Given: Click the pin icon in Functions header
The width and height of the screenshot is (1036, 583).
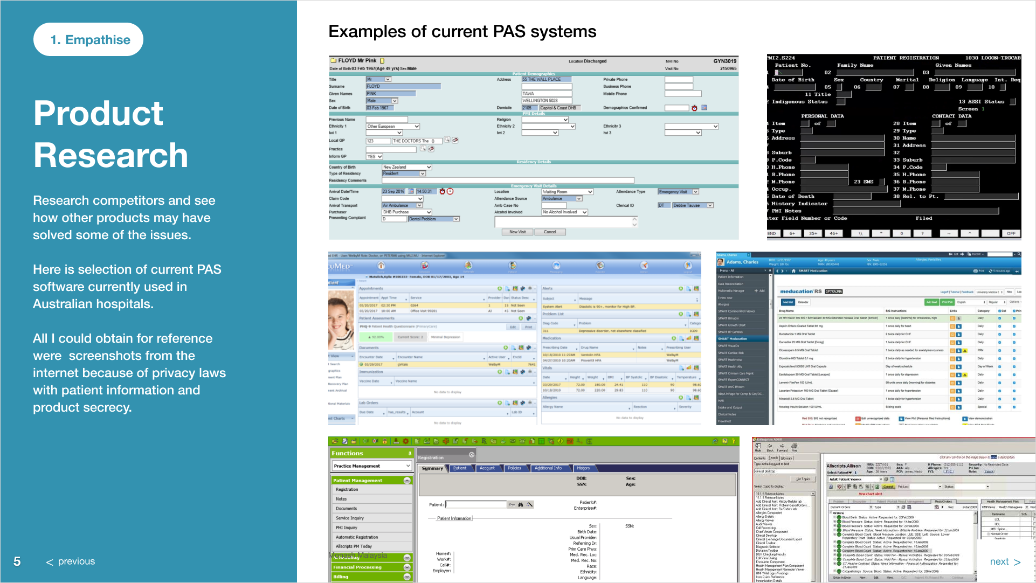Looking at the screenshot, I should 410,454.
